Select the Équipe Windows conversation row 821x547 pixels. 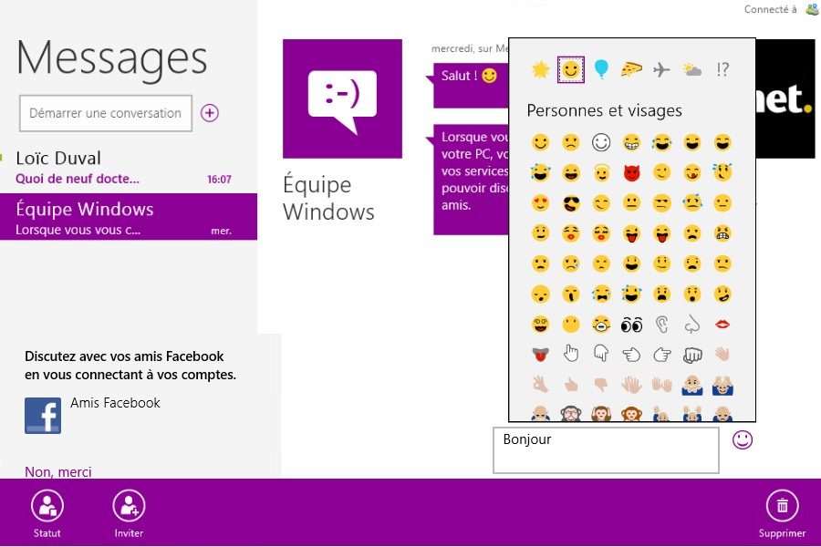tap(129, 217)
